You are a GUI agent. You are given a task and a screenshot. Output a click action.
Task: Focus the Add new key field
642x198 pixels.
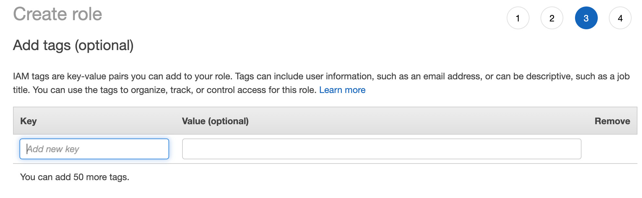94,149
